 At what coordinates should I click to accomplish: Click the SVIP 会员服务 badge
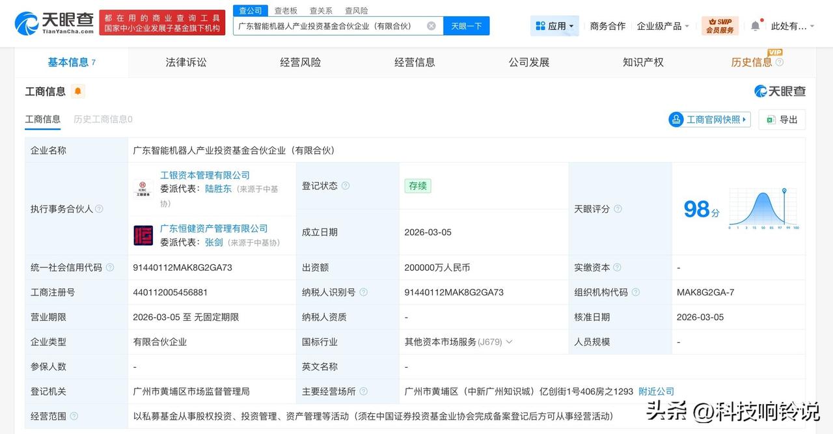point(719,25)
